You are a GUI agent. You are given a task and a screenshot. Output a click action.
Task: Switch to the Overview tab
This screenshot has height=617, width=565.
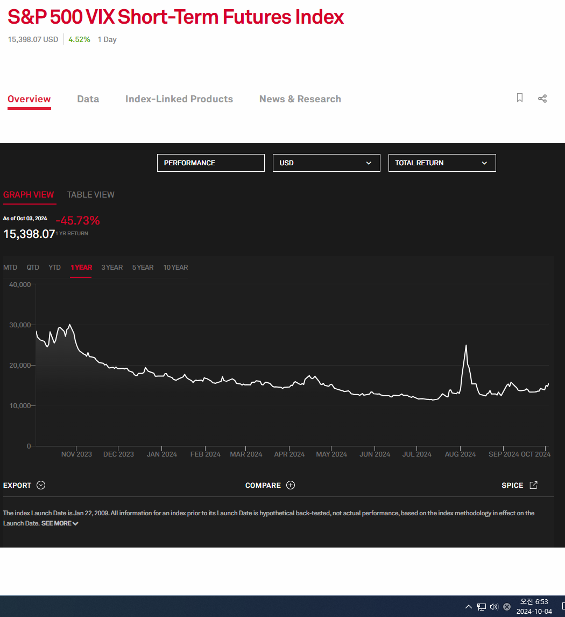click(29, 99)
